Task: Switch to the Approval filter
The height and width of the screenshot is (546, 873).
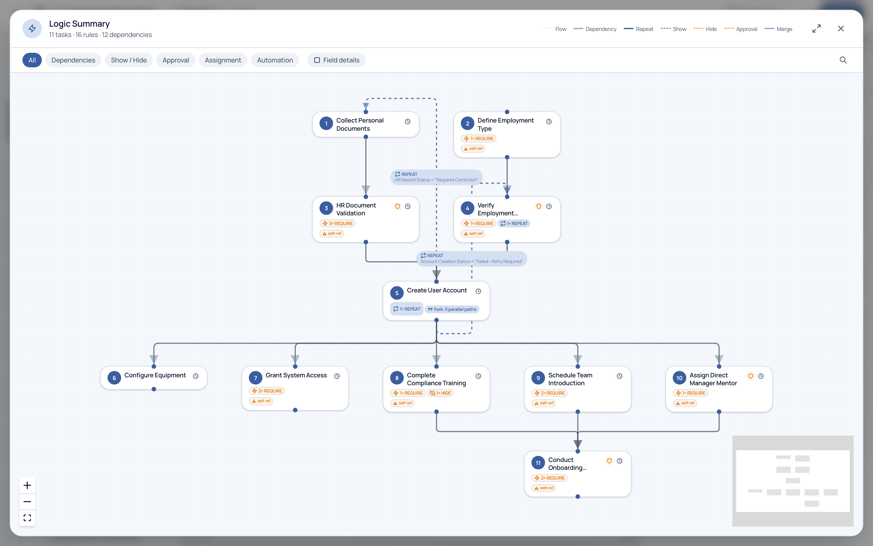Action: pos(176,60)
